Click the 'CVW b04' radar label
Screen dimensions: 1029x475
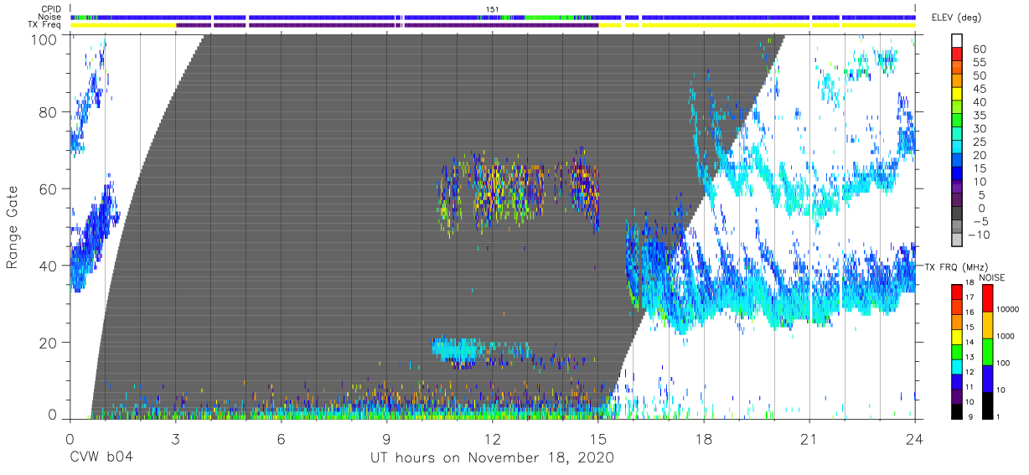point(101,458)
